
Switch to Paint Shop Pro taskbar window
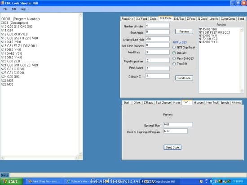44,181
